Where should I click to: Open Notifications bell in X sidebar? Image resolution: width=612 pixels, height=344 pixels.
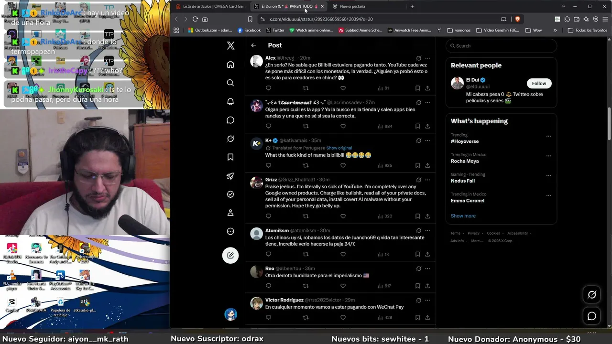click(x=230, y=102)
